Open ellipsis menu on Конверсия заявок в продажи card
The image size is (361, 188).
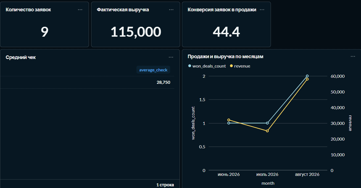[x=262, y=10]
